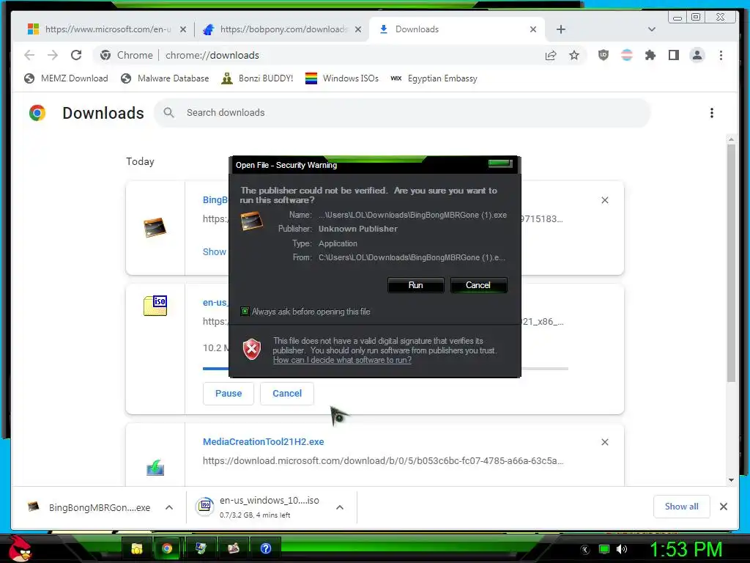Expand the tab search dropdown
The image size is (750, 563).
coord(651,29)
